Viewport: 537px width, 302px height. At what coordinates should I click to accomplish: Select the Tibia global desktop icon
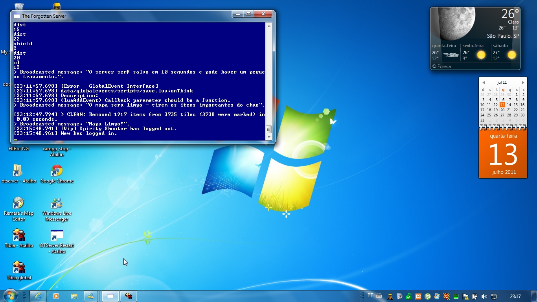coord(18,271)
